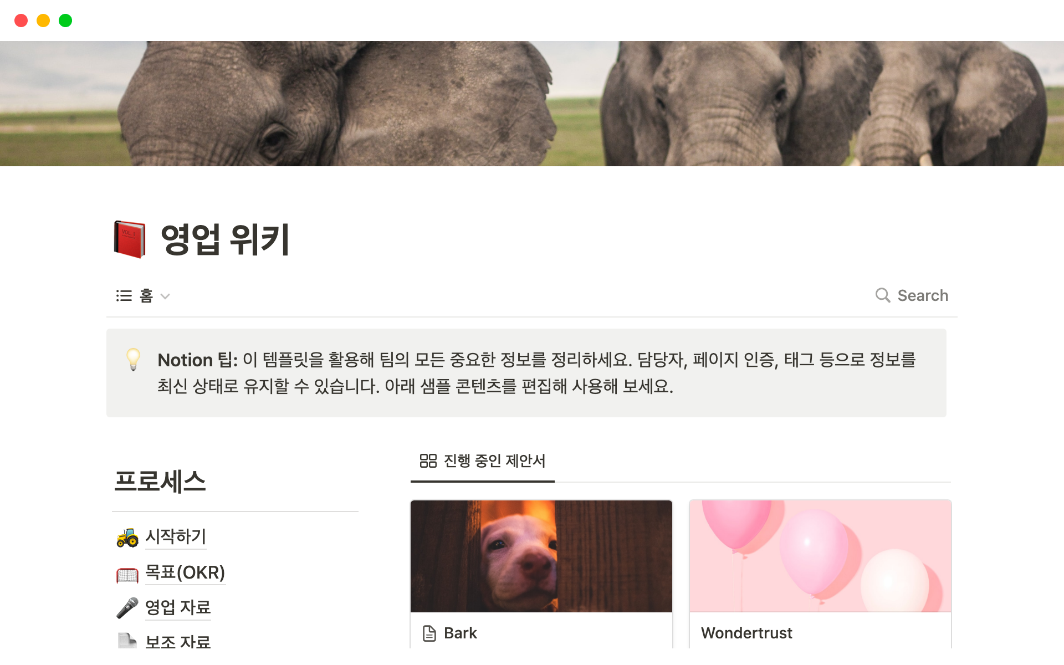Viewport: 1064px width, 665px height.
Task: Expand the 홈 view dropdown chevron
Action: (165, 296)
